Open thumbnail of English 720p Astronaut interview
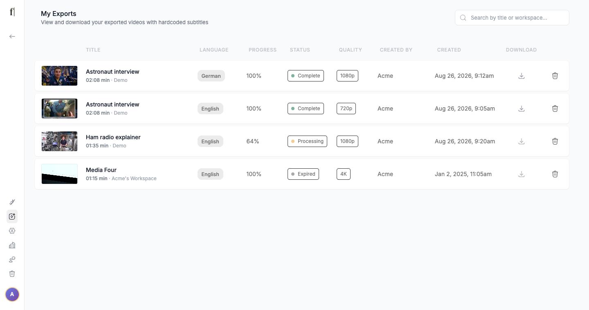The height and width of the screenshot is (310, 589). (x=59, y=109)
